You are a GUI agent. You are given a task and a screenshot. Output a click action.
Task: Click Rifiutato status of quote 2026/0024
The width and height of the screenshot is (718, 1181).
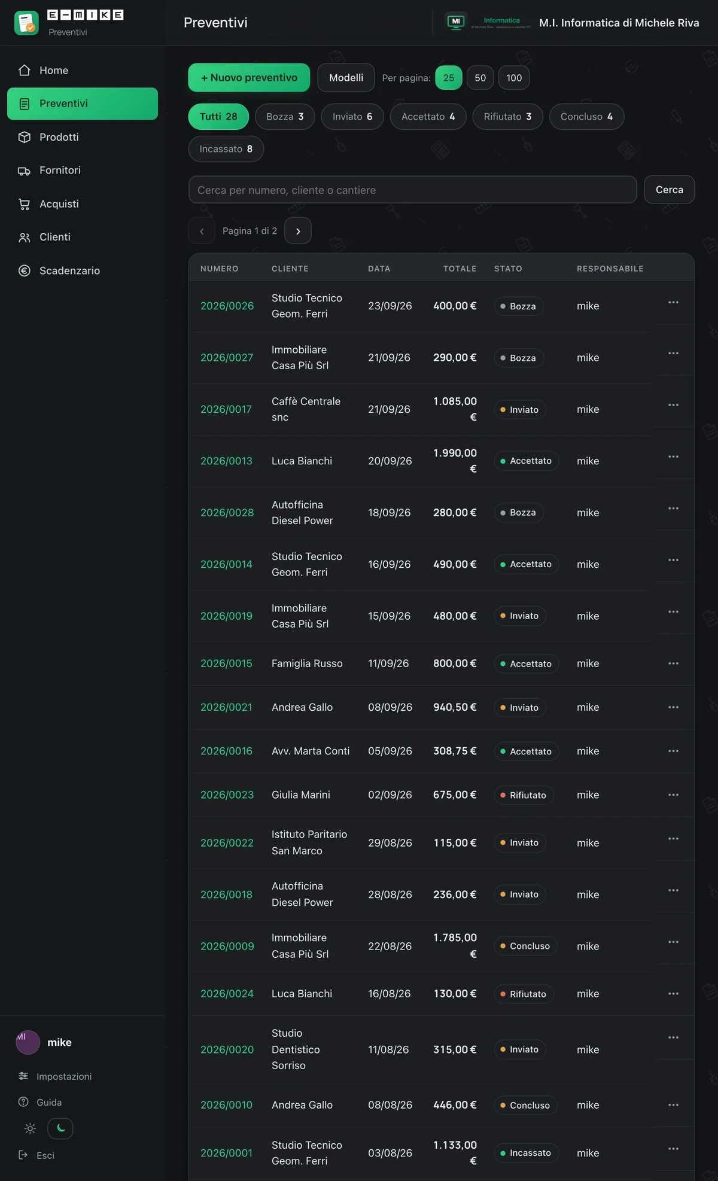point(524,994)
